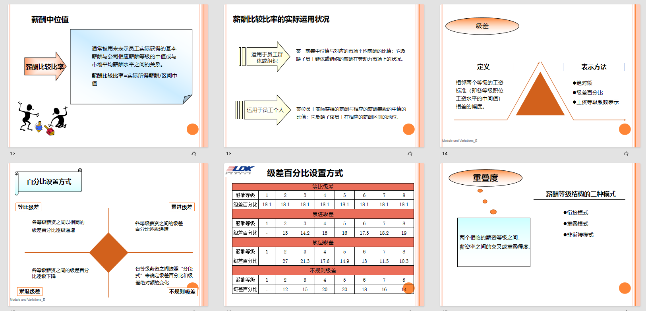Click table cell with value 14.2
The height and width of the screenshot is (311, 646).
click(305, 233)
